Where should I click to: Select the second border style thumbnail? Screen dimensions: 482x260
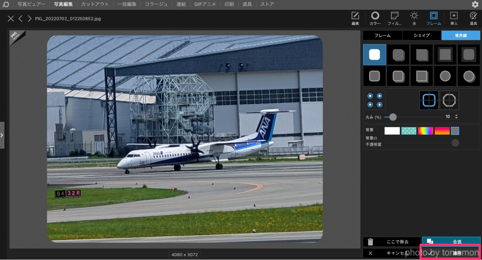(x=398, y=54)
